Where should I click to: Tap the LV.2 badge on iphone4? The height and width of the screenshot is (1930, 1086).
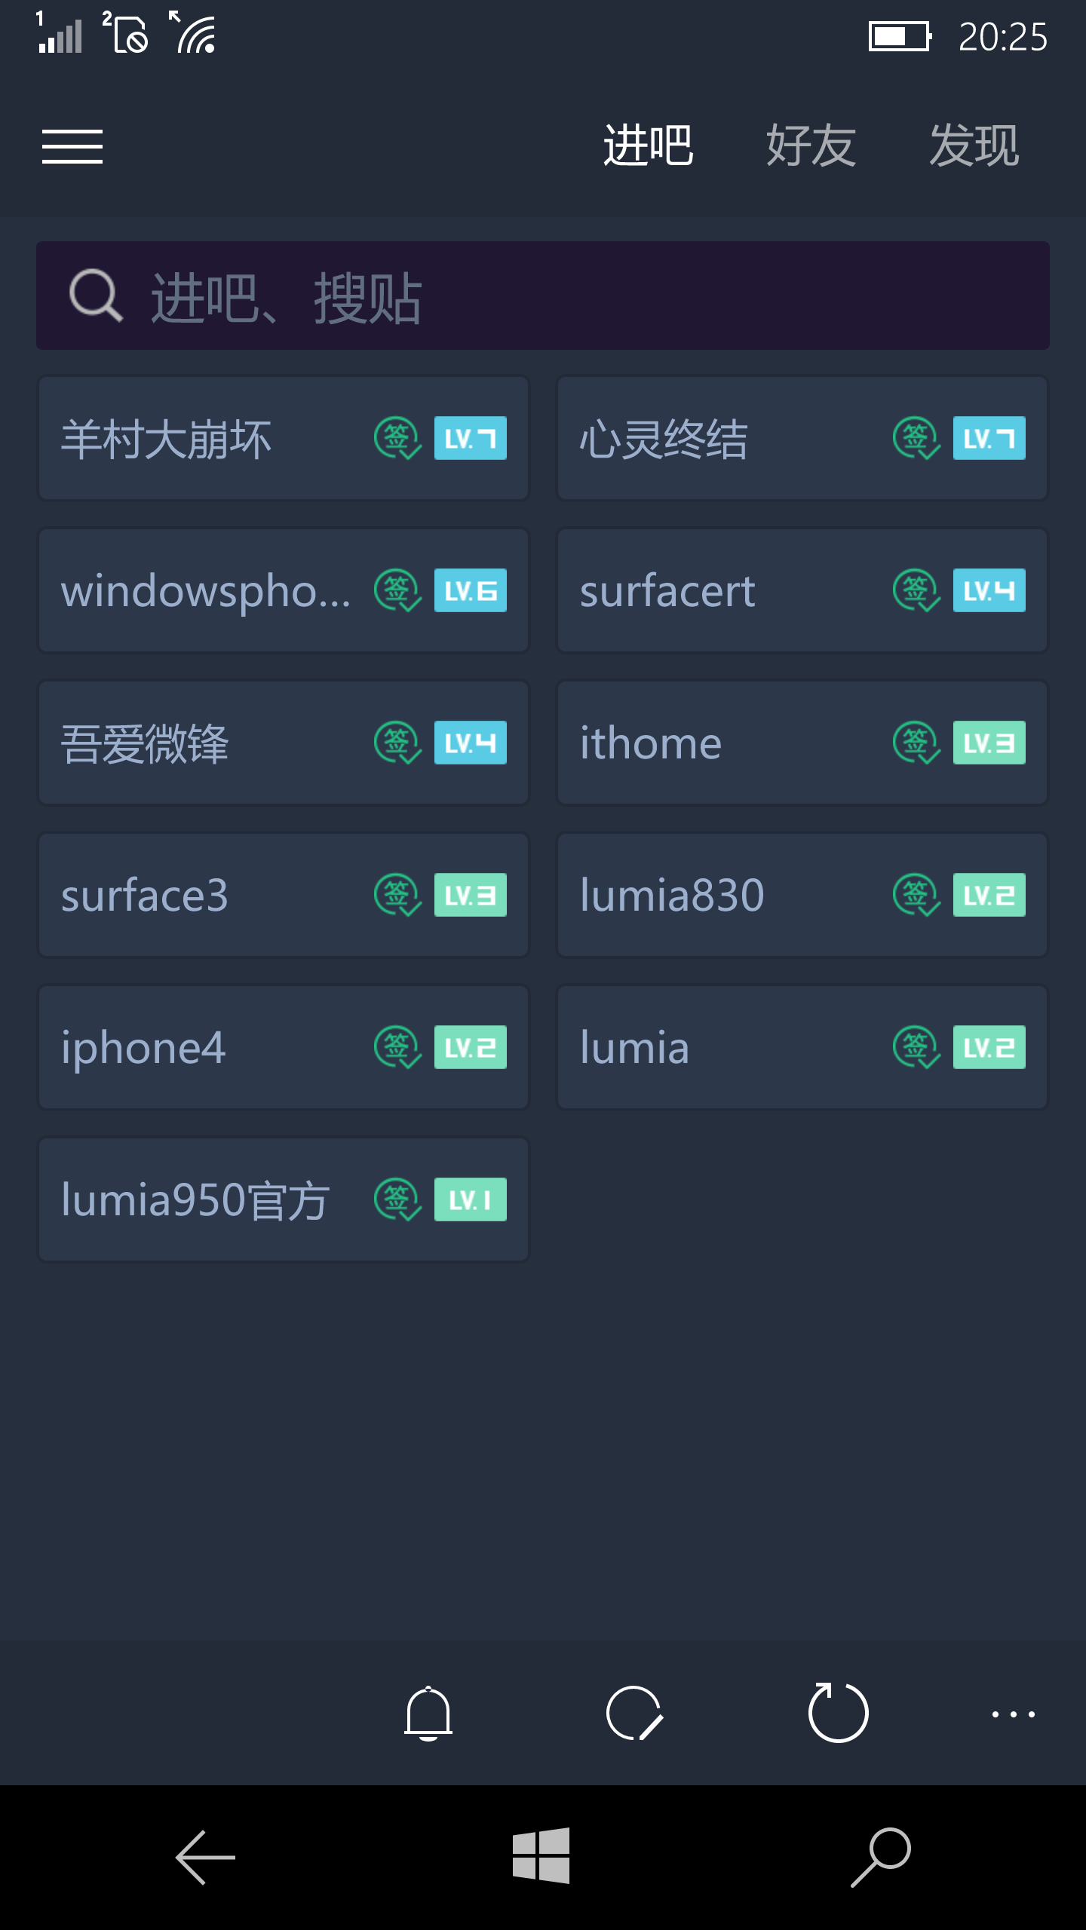tap(470, 1047)
